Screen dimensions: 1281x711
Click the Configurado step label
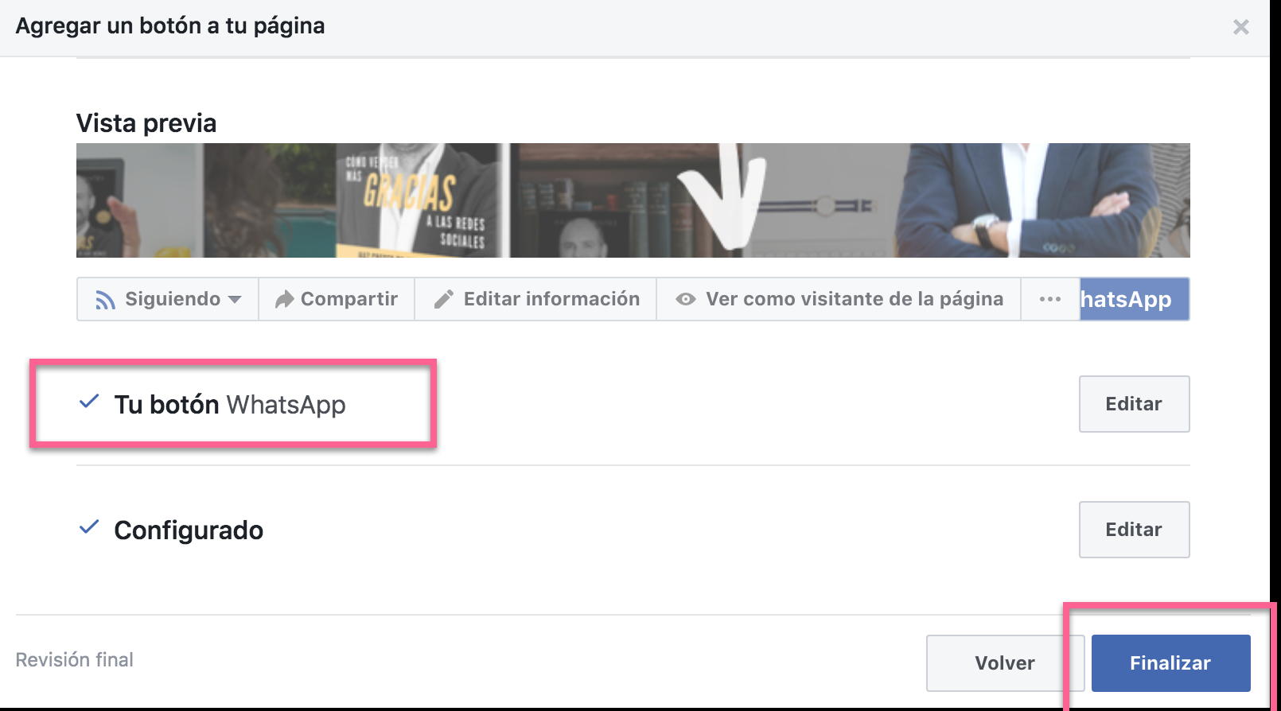[189, 530]
